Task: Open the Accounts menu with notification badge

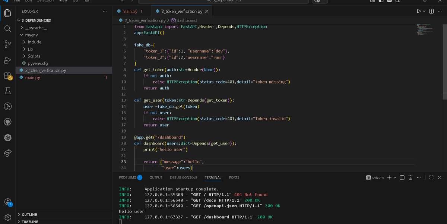Action: (x=8, y=202)
